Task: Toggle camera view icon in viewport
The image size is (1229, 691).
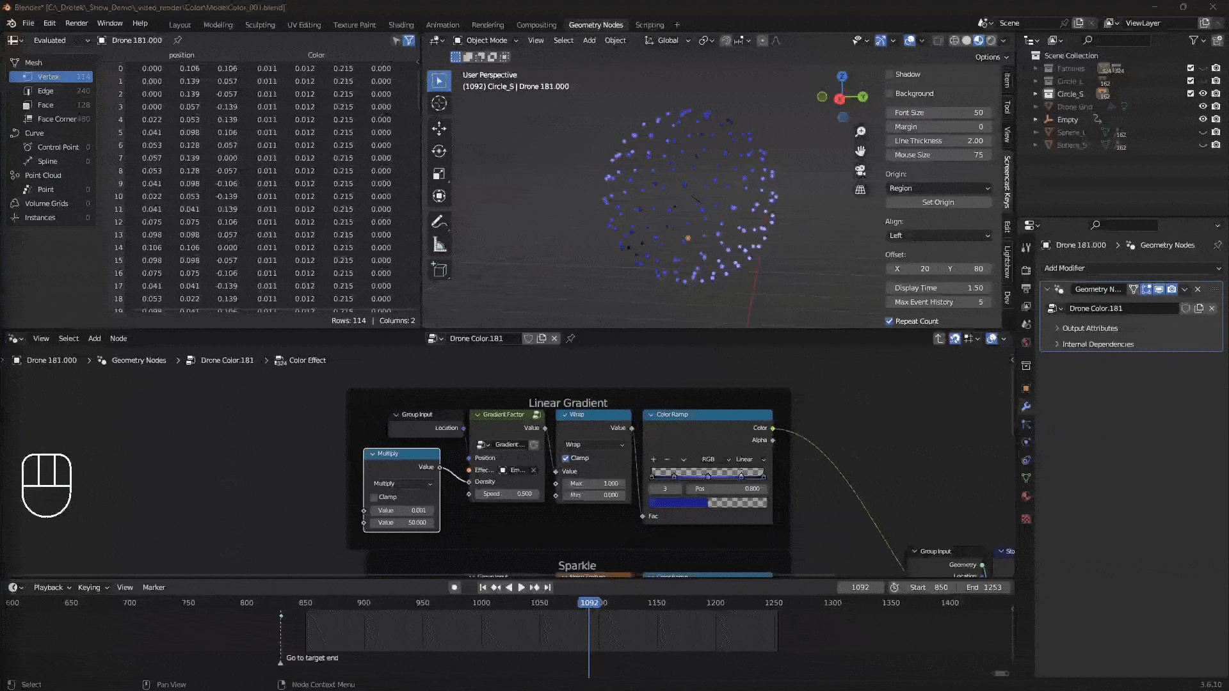Action: [x=860, y=170]
